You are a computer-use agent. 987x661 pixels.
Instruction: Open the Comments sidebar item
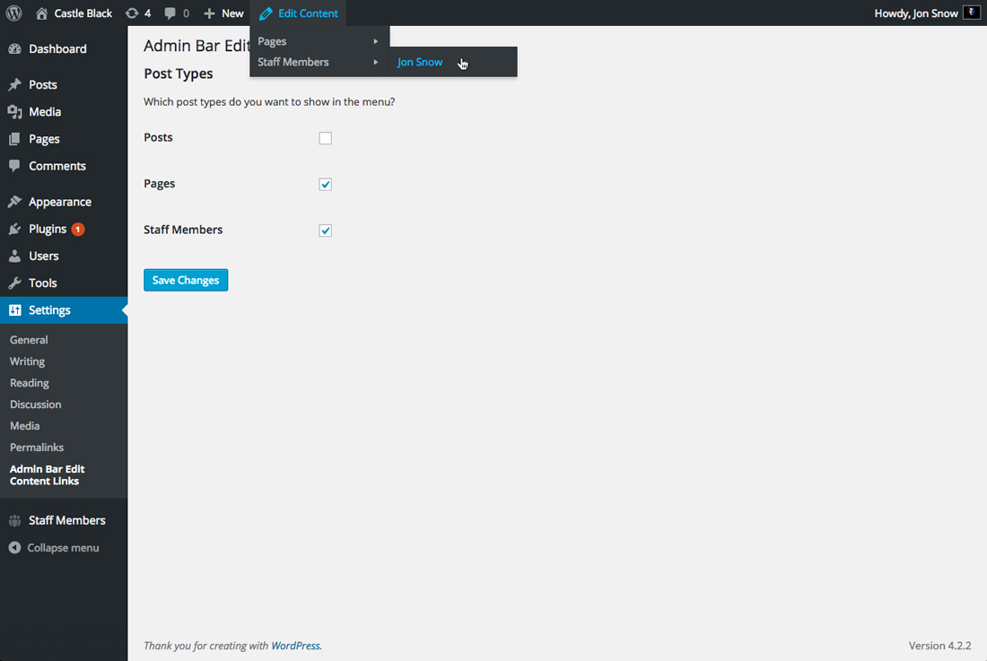pos(64,166)
